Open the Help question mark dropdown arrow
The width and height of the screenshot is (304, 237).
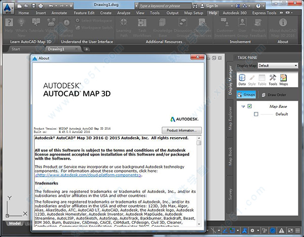pyautogui.click(x=263, y=6)
